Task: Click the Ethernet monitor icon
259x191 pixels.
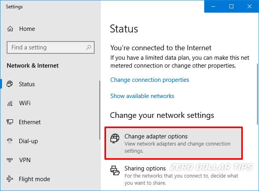Action: [11, 122]
